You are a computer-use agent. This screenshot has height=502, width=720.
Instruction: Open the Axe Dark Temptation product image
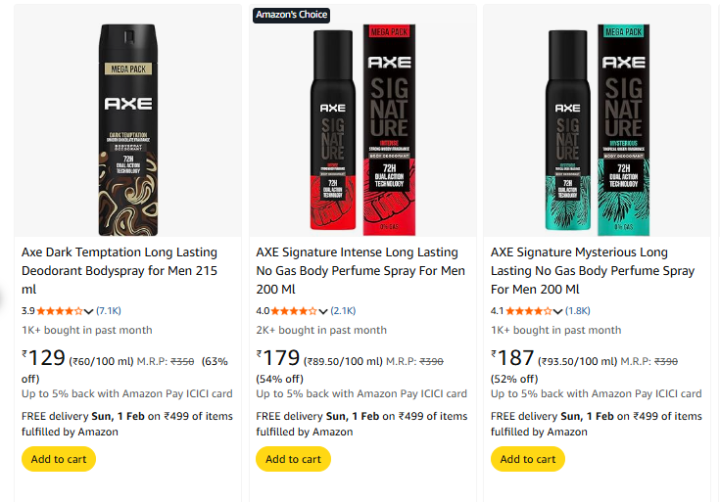pos(127,122)
